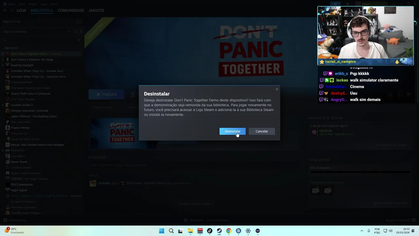The height and width of the screenshot is (236, 419).
Task: Click the PARAR button behind dialog
Action: click(x=106, y=94)
